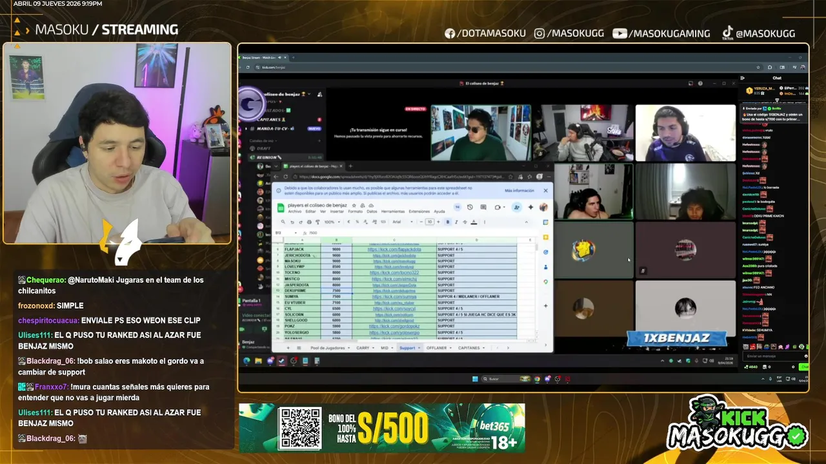The height and width of the screenshot is (464, 826).
Task: Open the Pool de Jugadores sheet tab
Action: [x=328, y=348]
